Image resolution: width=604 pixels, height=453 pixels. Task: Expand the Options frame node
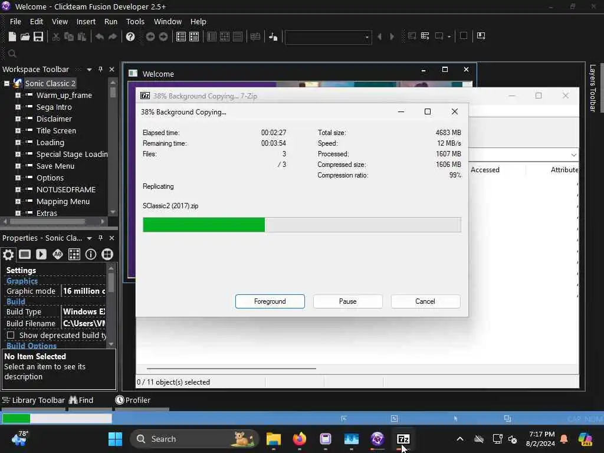(18, 178)
